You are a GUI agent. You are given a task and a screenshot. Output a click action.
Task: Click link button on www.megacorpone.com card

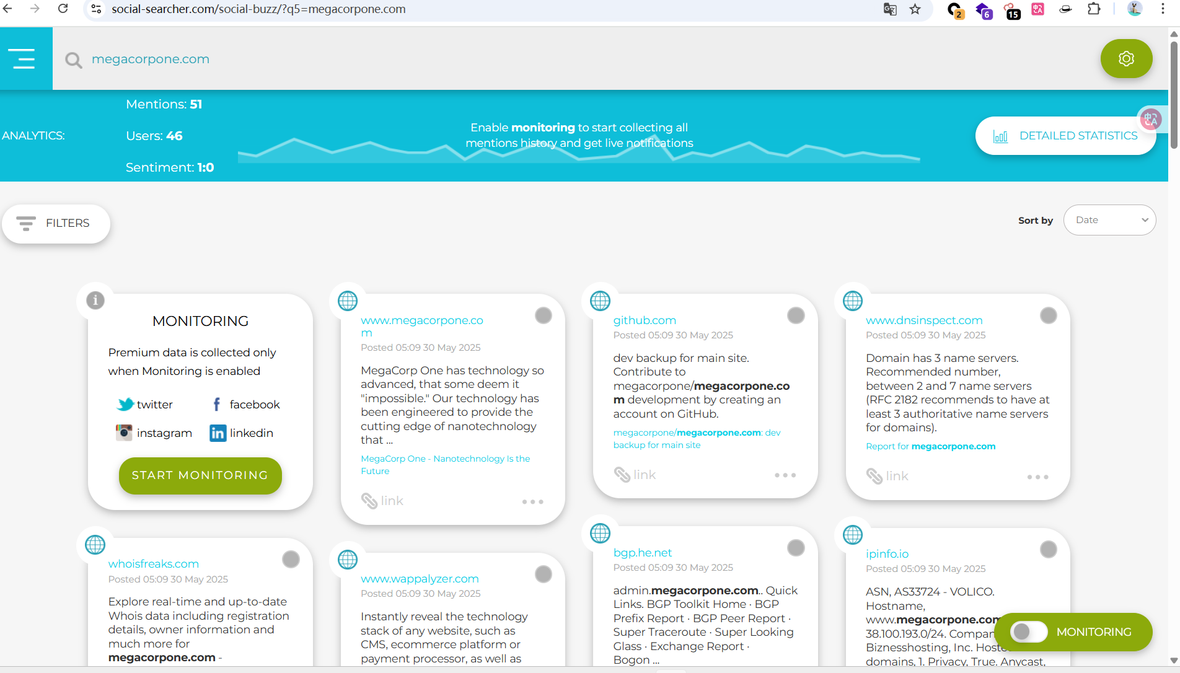point(382,501)
